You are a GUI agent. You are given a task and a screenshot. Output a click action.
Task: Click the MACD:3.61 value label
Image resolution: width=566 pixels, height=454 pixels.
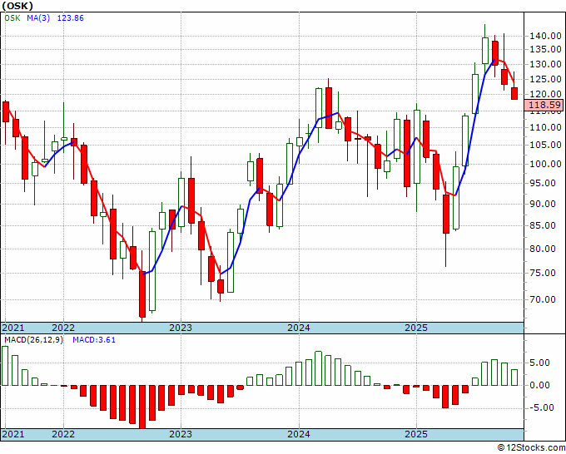[94, 340]
